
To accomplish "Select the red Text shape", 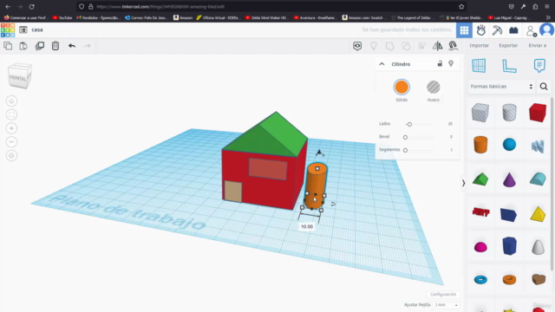I will pyautogui.click(x=480, y=211).
